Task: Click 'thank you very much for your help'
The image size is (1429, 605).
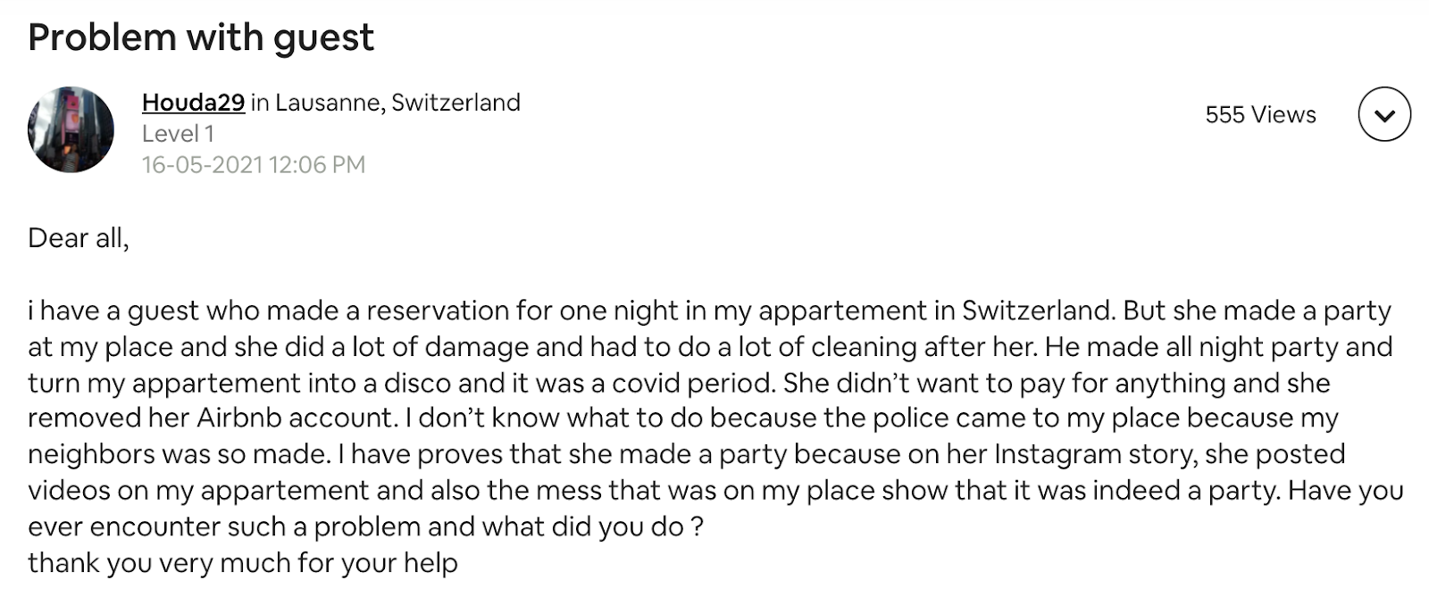Action: tap(243, 563)
